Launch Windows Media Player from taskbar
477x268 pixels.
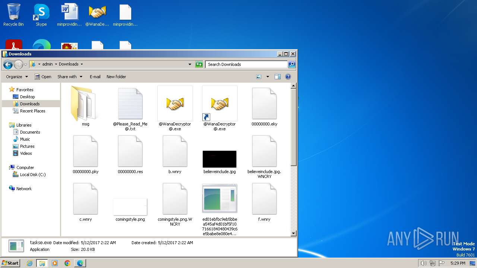(x=55, y=263)
